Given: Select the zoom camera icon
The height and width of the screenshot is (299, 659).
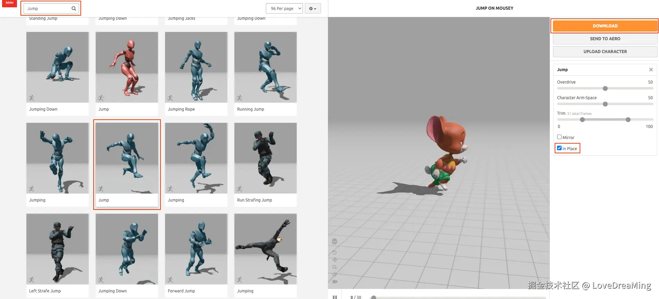Looking at the screenshot, I should pyautogui.click(x=335, y=267).
